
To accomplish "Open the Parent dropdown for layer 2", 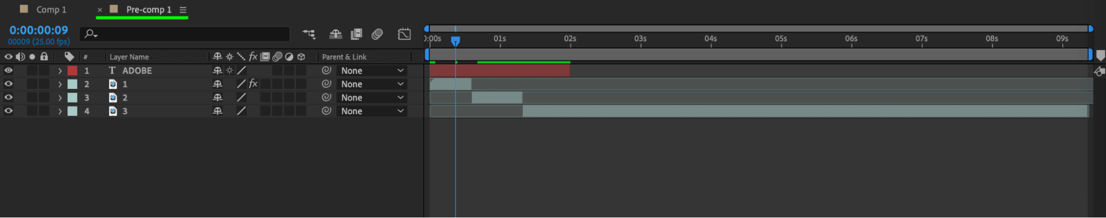I will click(372, 84).
